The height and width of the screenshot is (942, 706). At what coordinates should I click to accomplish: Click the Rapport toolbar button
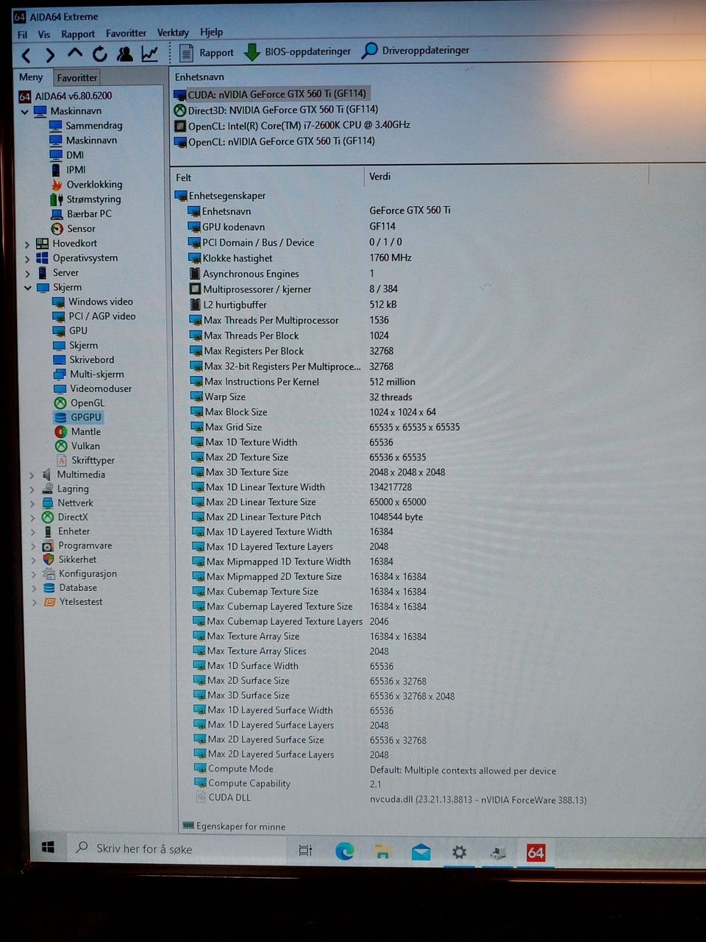tap(207, 52)
